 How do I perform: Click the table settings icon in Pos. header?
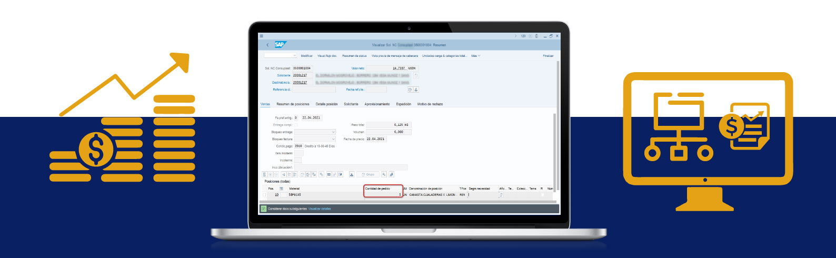pyautogui.click(x=281, y=188)
